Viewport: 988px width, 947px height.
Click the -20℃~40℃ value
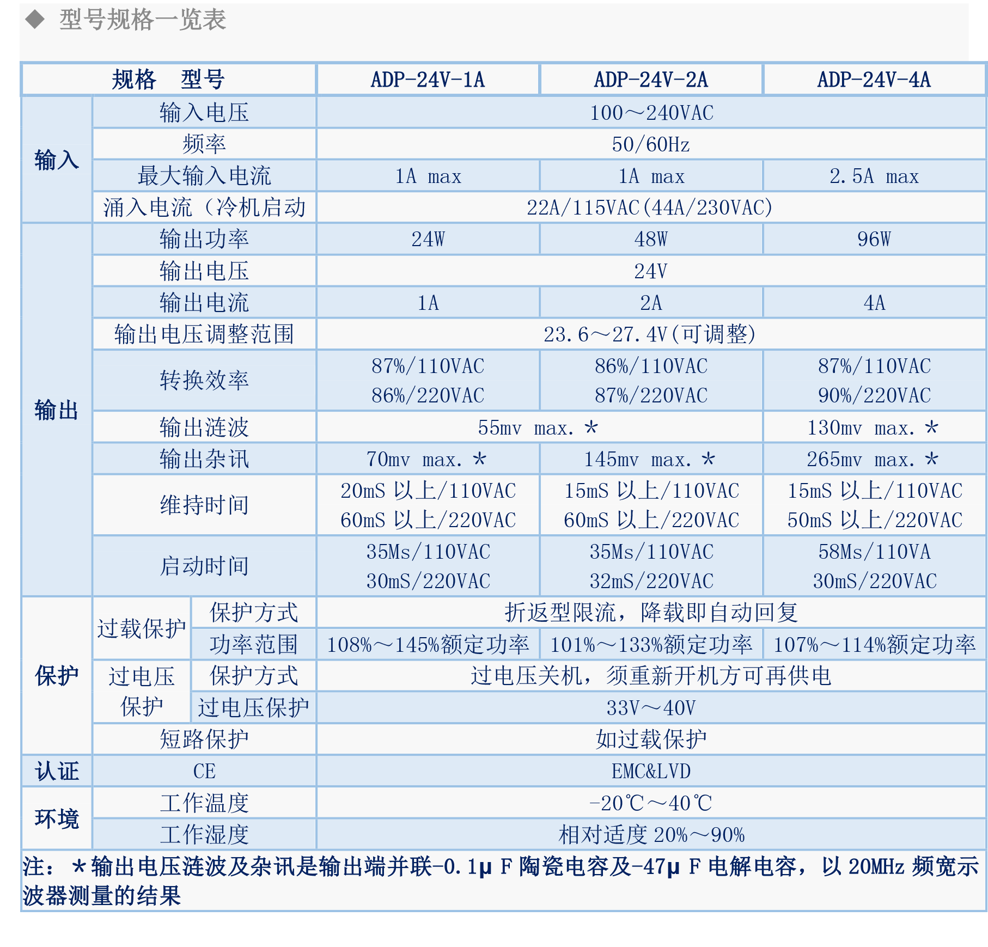tap(651, 803)
